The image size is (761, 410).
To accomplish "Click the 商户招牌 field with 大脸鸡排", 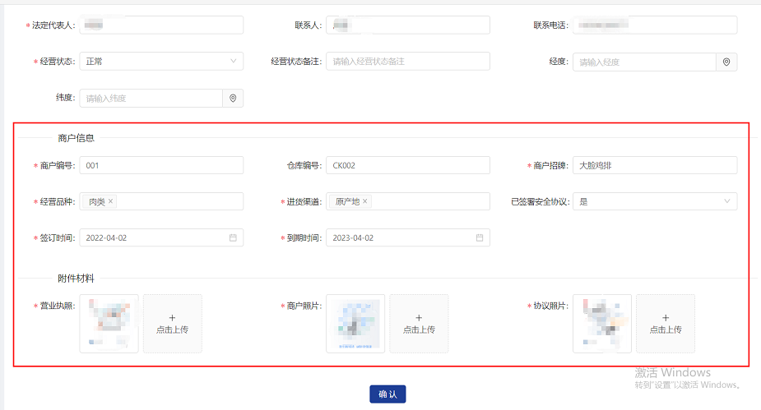I will tap(654, 165).
